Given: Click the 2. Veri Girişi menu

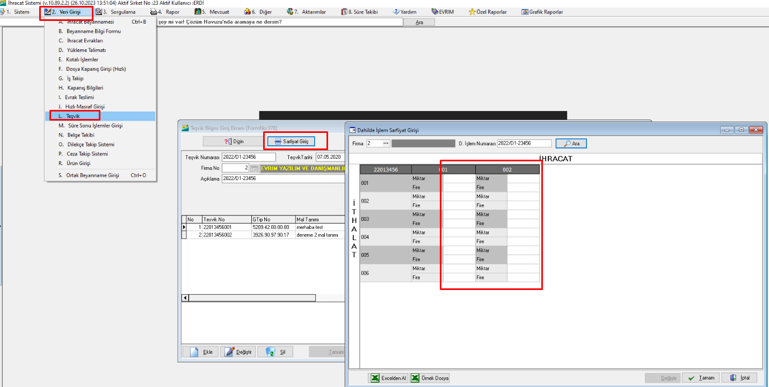Looking at the screenshot, I should (x=64, y=12).
